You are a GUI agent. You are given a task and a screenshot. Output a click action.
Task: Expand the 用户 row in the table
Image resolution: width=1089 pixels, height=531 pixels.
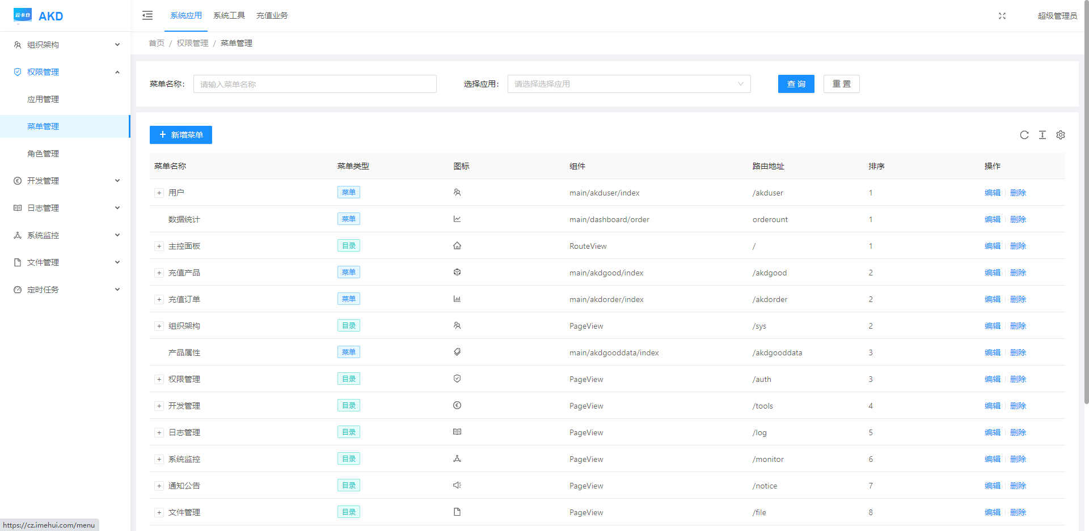point(159,193)
